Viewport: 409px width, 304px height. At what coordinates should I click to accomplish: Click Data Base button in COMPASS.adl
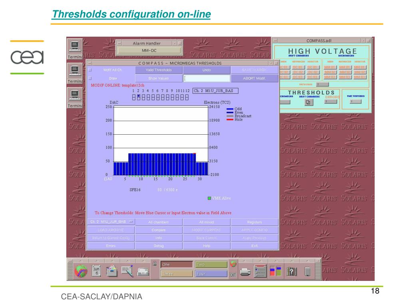pos(322,84)
